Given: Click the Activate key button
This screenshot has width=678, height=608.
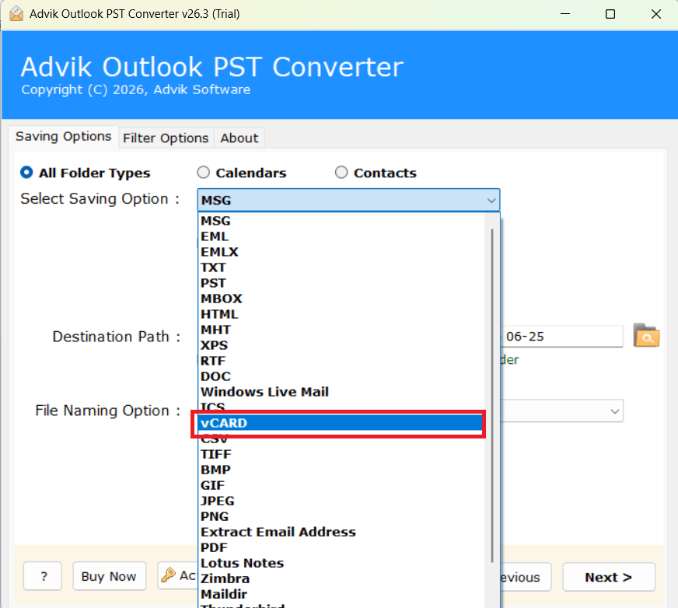Looking at the screenshot, I should (177, 575).
